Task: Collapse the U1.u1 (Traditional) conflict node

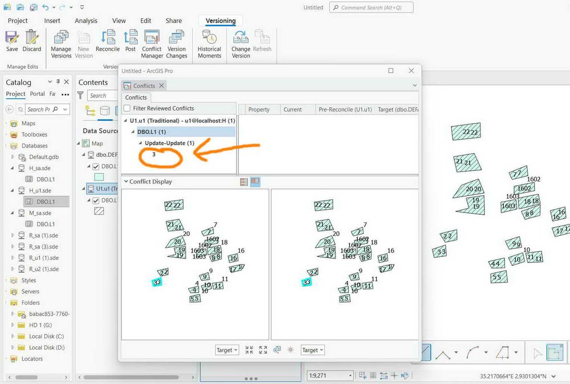Action: pos(126,121)
